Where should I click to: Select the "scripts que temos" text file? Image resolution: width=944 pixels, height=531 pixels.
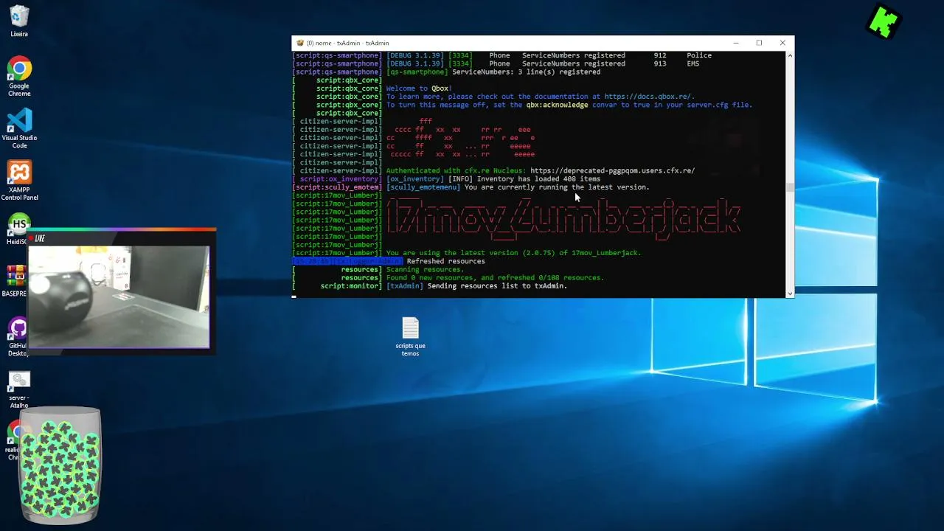pyautogui.click(x=410, y=336)
